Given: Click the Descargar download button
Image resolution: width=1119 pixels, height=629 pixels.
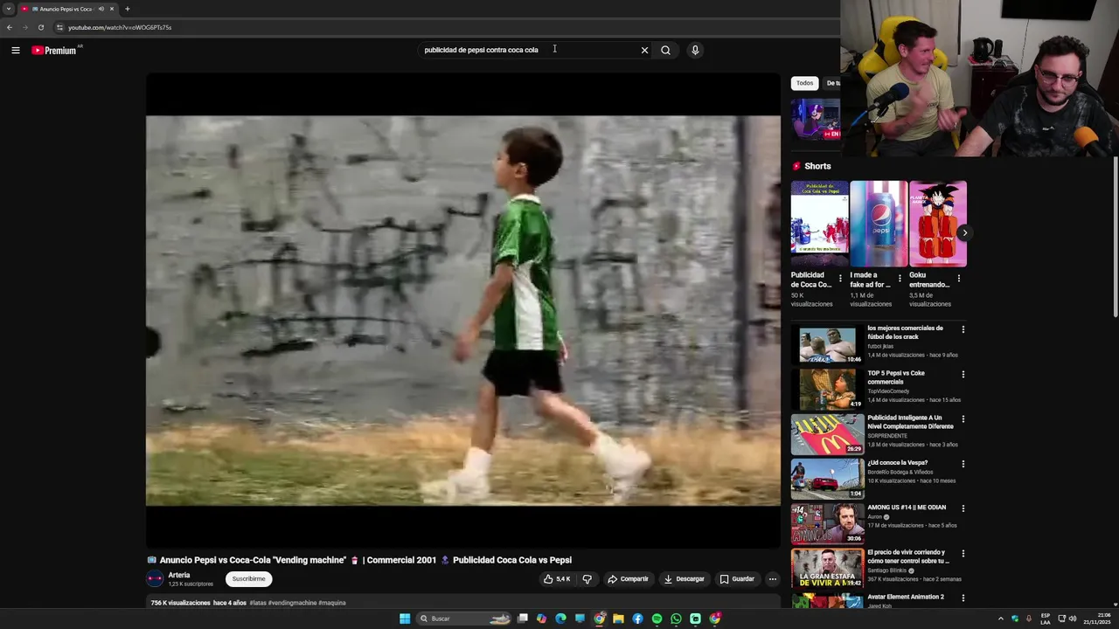Looking at the screenshot, I should (x=684, y=578).
